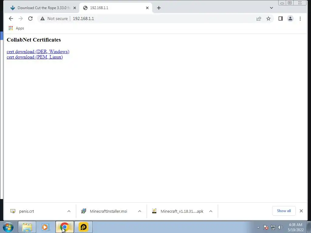
Task: Click the Chrome taskbar icon
Action: (x=64, y=227)
